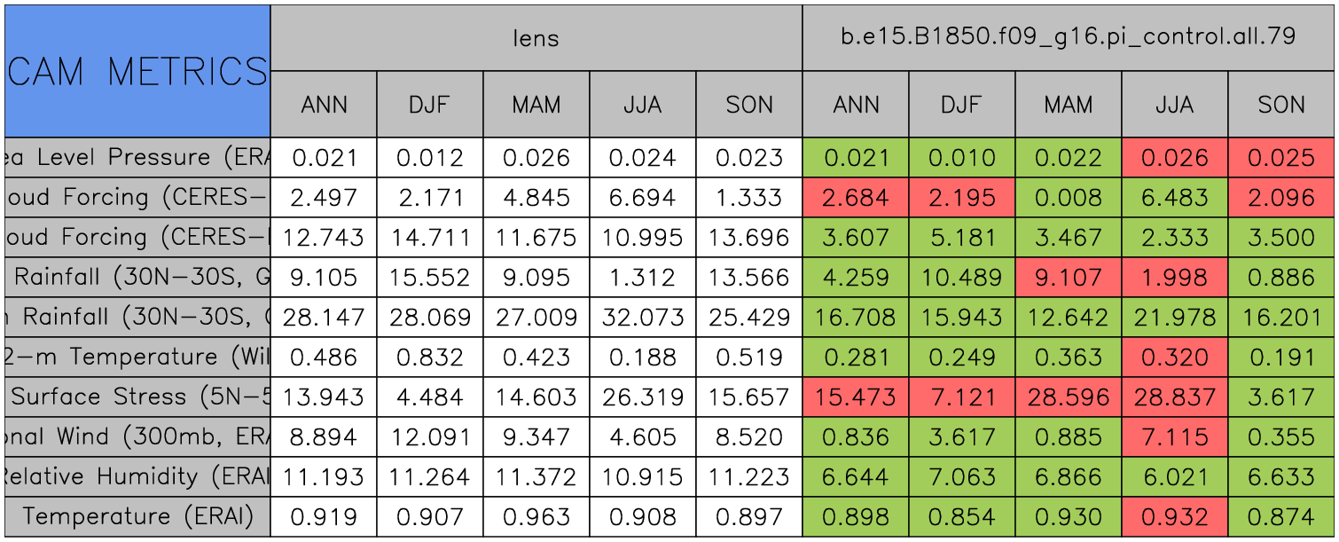Click the DJF header under lens

point(430,105)
